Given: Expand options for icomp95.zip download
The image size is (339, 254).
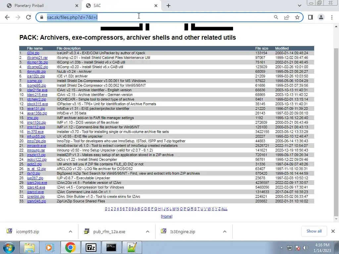Looking at the screenshot, I should 71,232.
